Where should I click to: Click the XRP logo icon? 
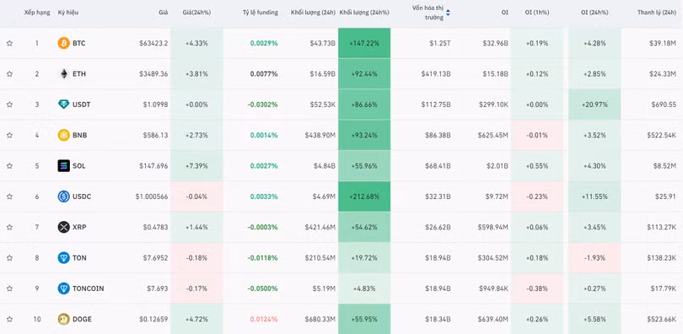click(63, 227)
